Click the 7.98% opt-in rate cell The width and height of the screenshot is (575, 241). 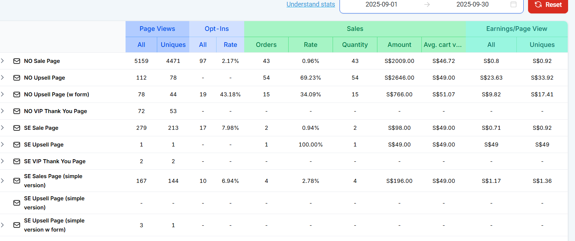(x=230, y=128)
